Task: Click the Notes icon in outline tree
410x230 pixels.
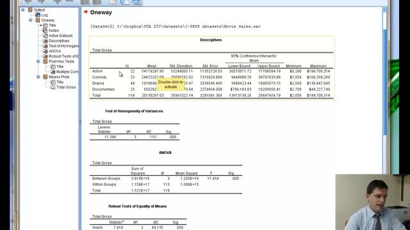Action: [x=45, y=31]
